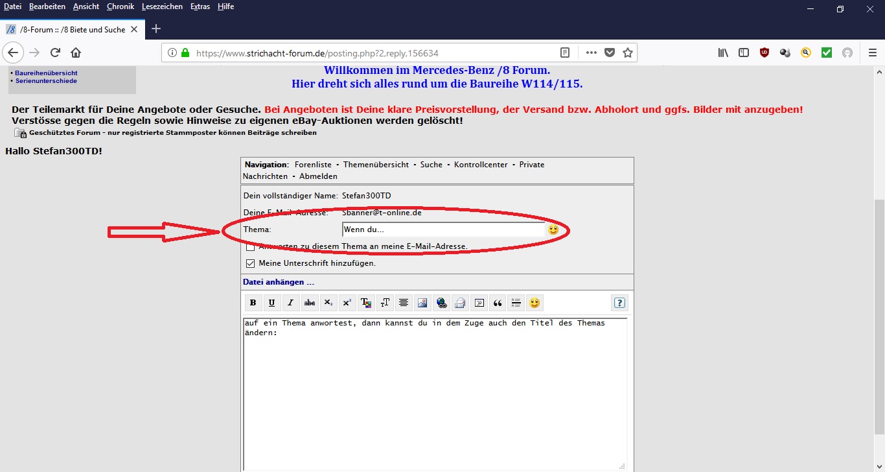885x472 pixels.
Task: Uncheck 'Meine Unterschrift hinzufügen' checkbox
Action: (x=250, y=263)
